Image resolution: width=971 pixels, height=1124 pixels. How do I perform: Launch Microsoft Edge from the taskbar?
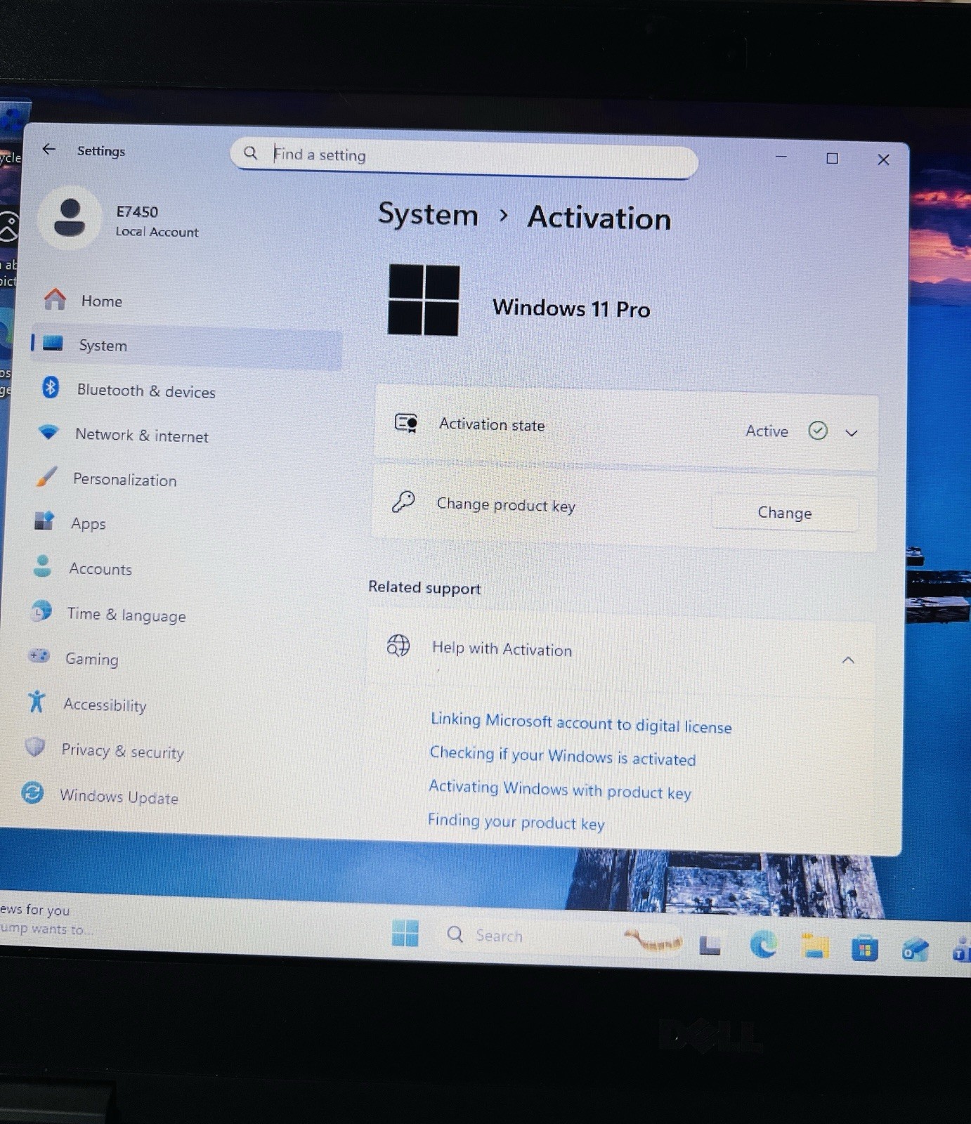point(762,945)
